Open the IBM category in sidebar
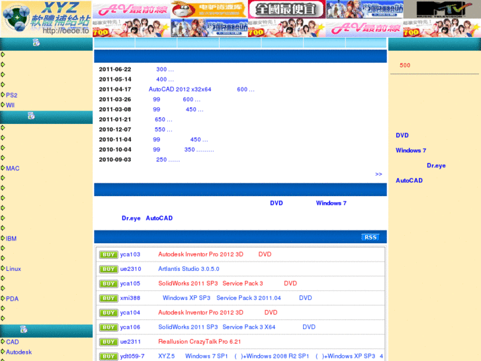The width and height of the screenshot is (481, 361). point(11,238)
